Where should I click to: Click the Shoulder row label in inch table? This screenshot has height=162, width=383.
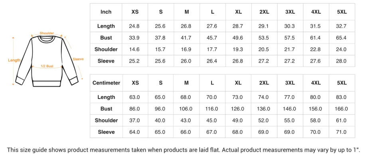pyautogui.click(x=106, y=49)
